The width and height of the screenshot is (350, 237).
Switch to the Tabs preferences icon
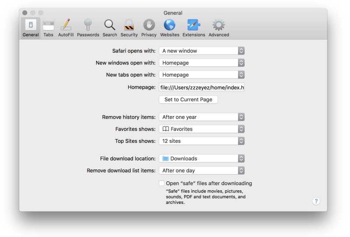coord(48,28)
